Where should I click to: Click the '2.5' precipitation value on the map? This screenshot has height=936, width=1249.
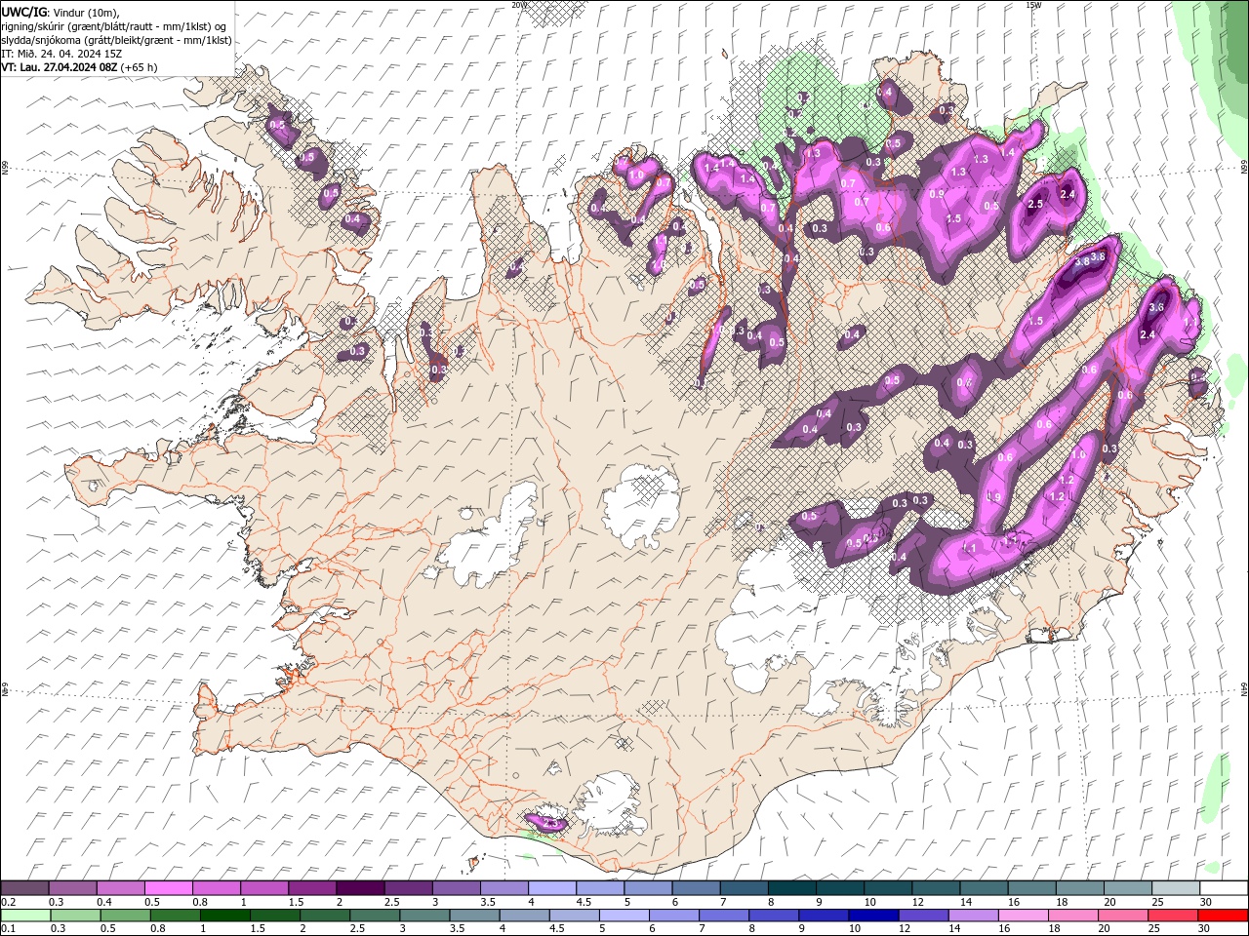tap(1035, 204)
